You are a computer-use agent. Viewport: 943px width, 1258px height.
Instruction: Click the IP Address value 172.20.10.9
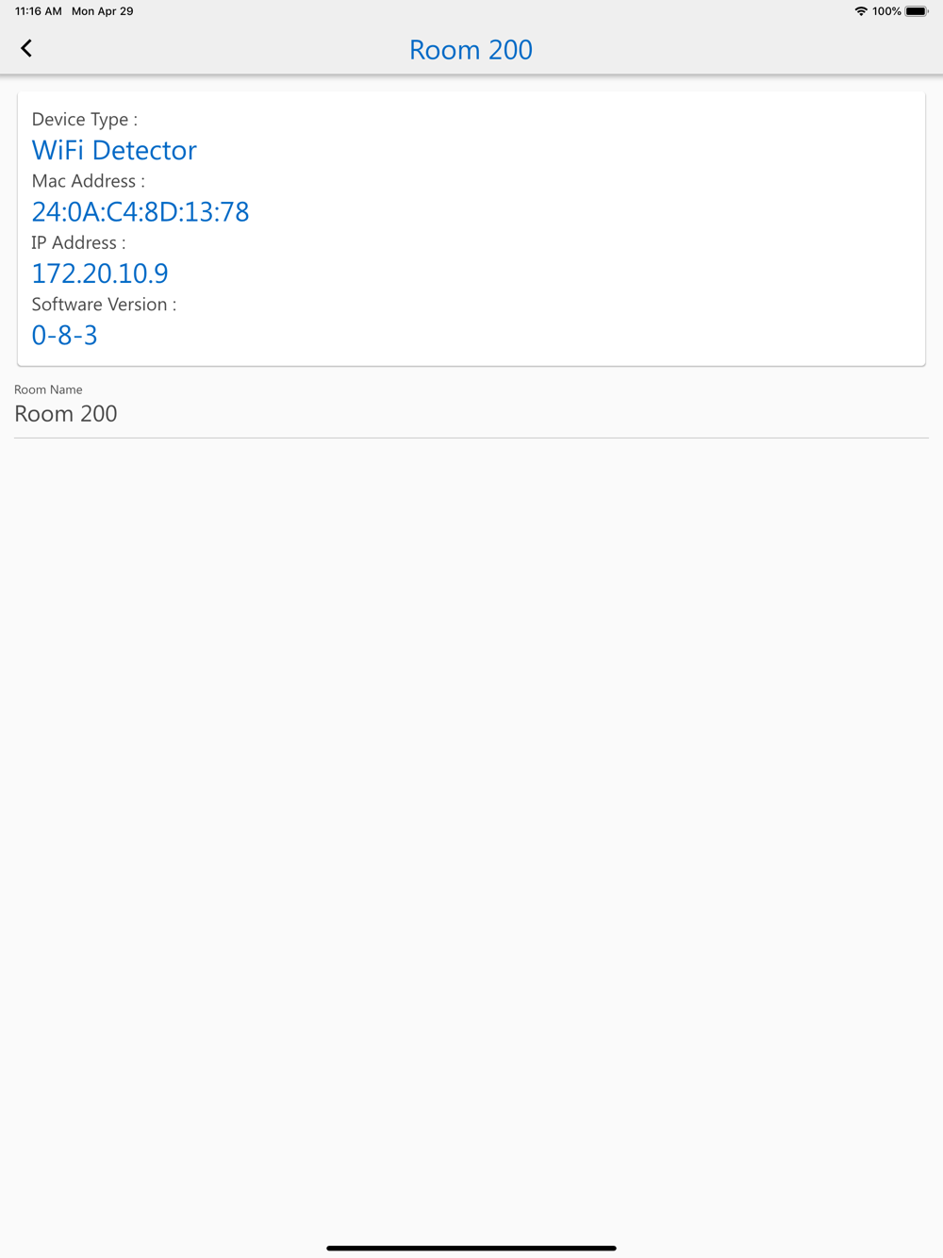pos(100,273)
